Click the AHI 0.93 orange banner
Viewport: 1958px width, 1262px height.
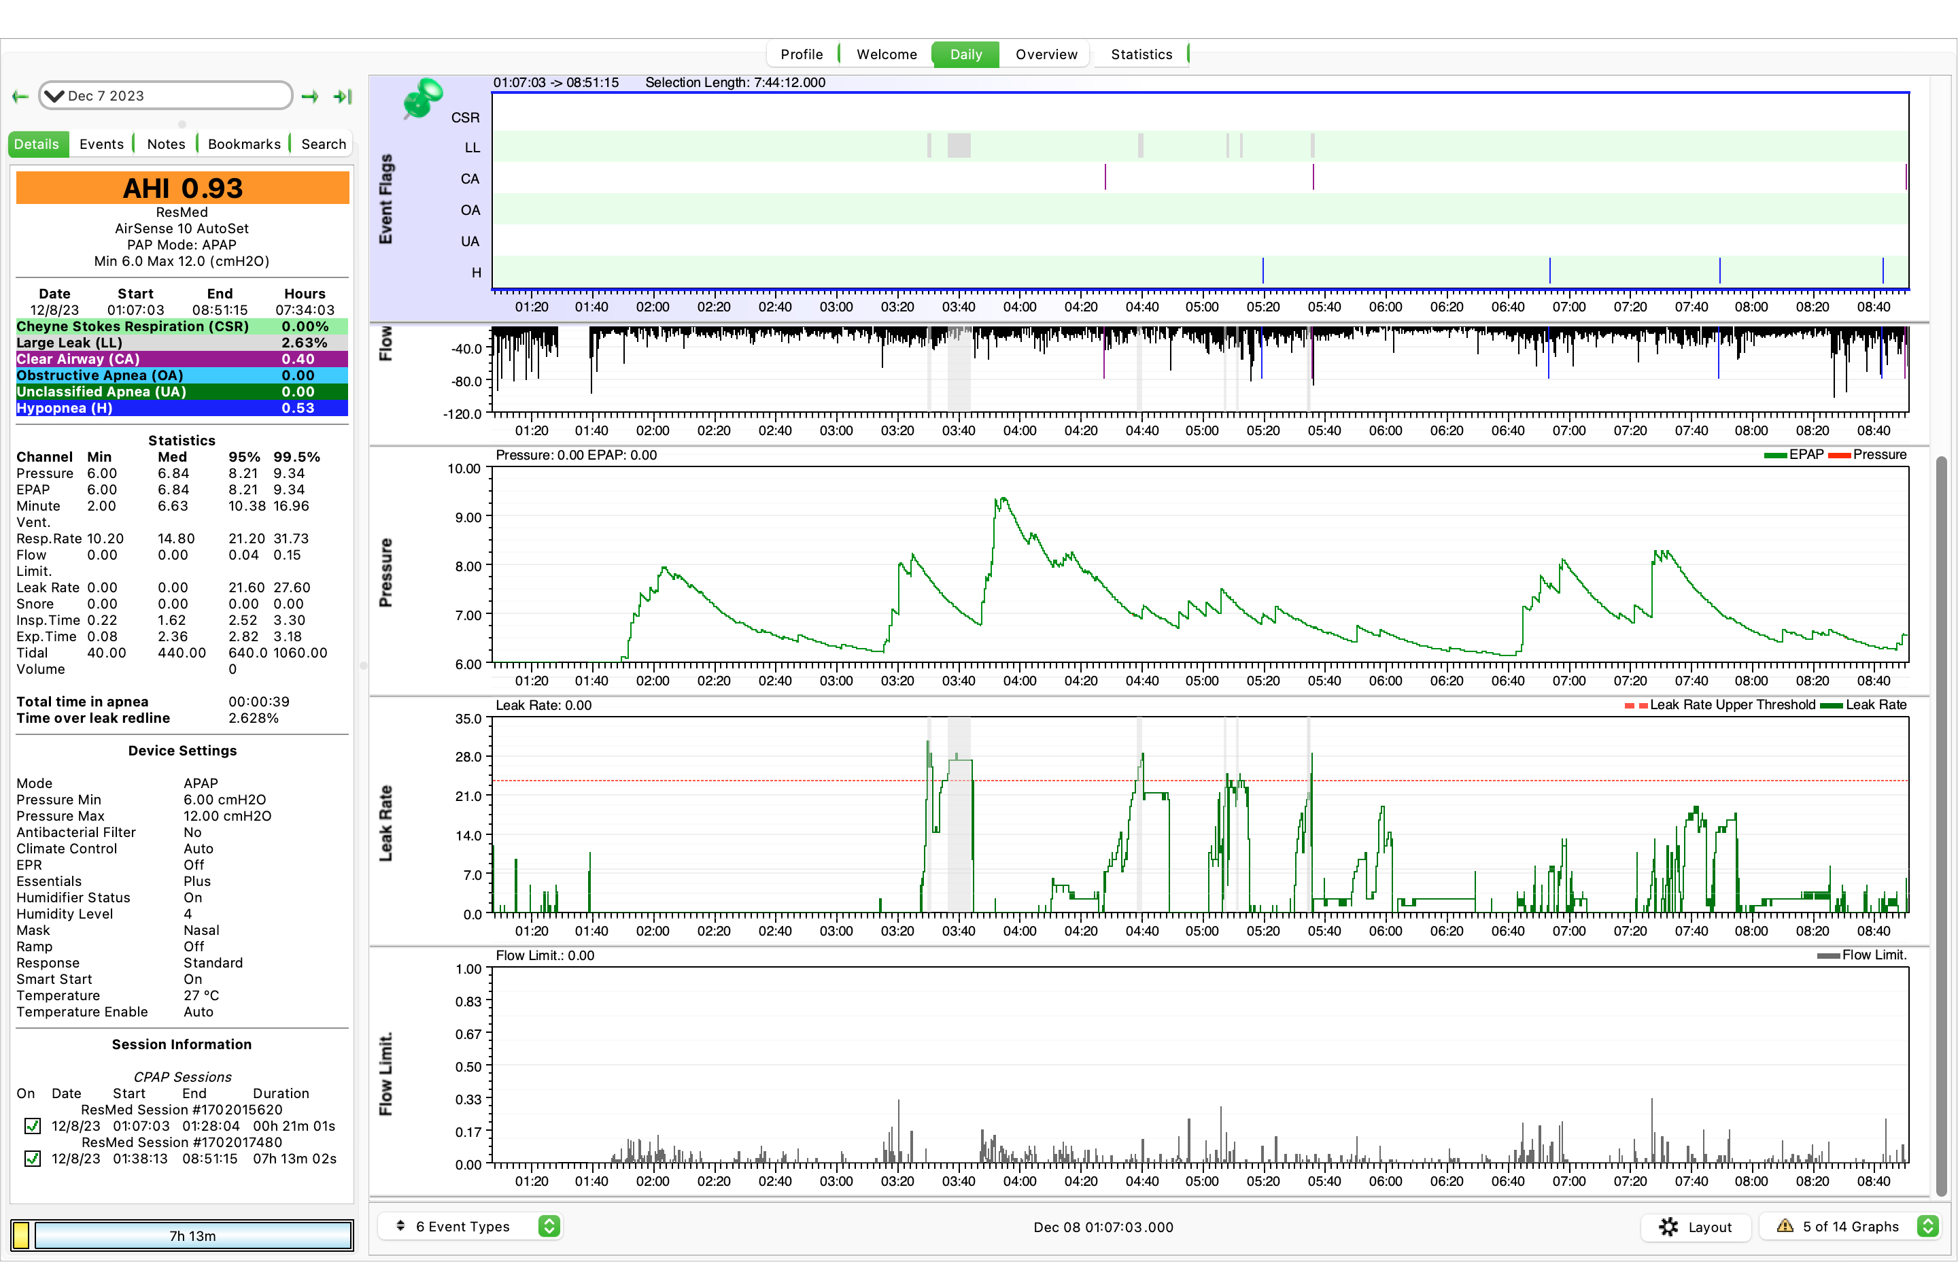(183, 188)
